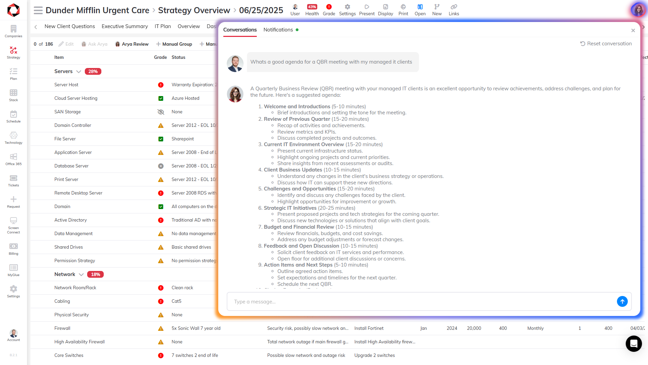The width and height of the screenshot is (648, 365).
Task: Select the Core Switches row
Action: coord(338,356)
